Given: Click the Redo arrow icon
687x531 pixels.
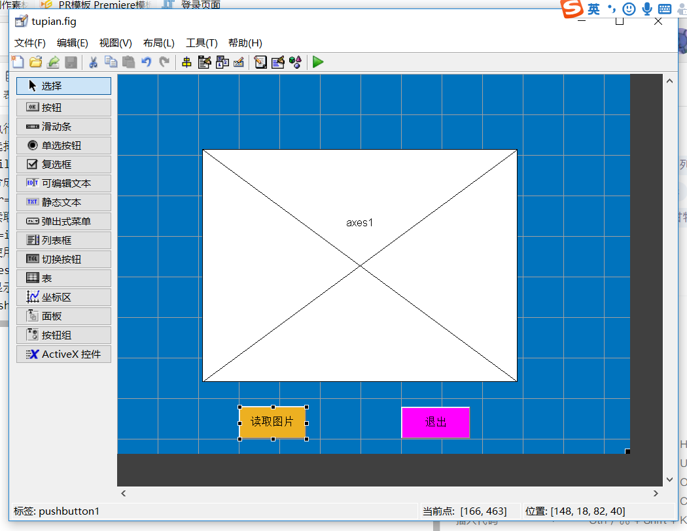Looking at the screenshot, I should [164, 62].
